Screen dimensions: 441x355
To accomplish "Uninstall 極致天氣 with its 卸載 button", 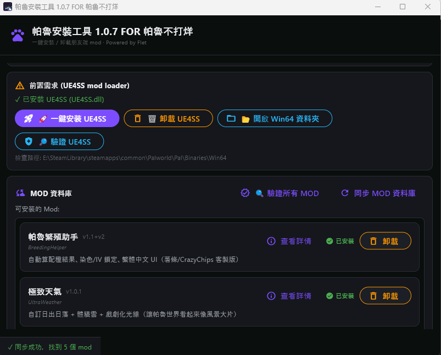I will 386,295.
